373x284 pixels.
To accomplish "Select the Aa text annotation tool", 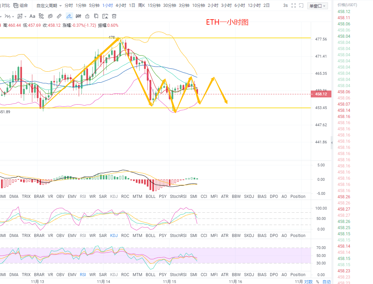I will coord(32,16).
